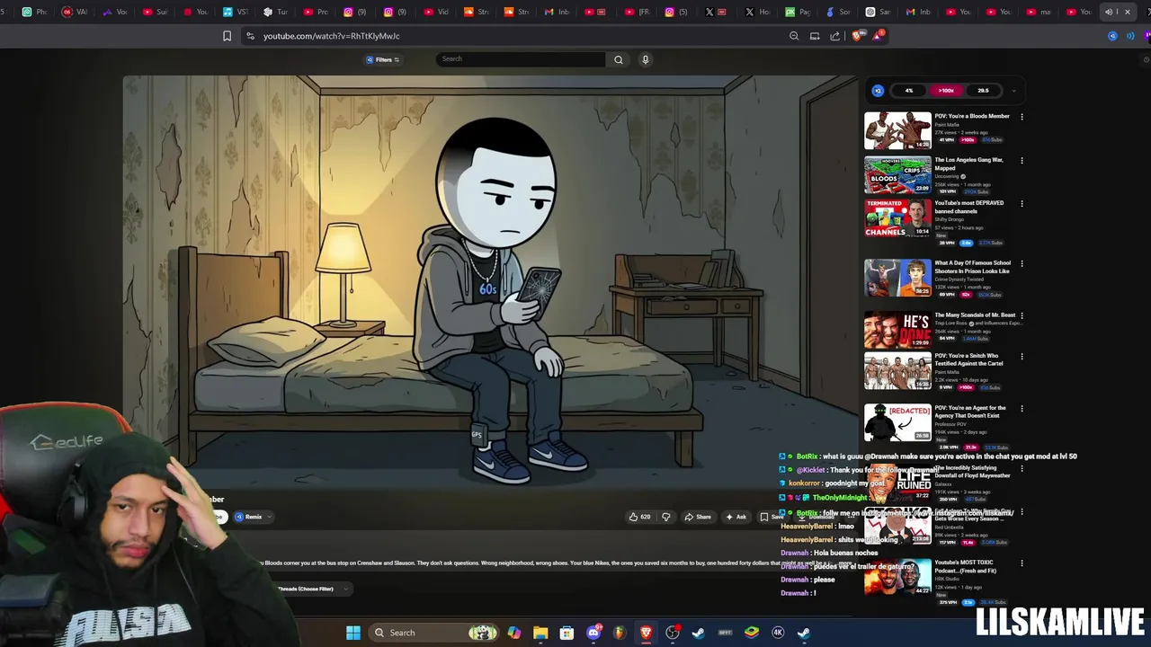Expand the Remix dropdown arrow
Image resolution: width=1151 pixels, height=647 pixels.
271,517
